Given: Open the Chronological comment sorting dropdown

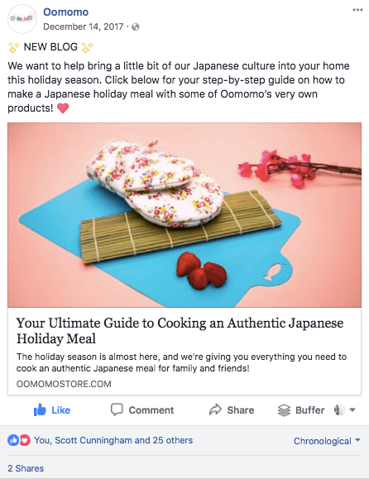Looking at the screenshot, I should click(327, 441).
